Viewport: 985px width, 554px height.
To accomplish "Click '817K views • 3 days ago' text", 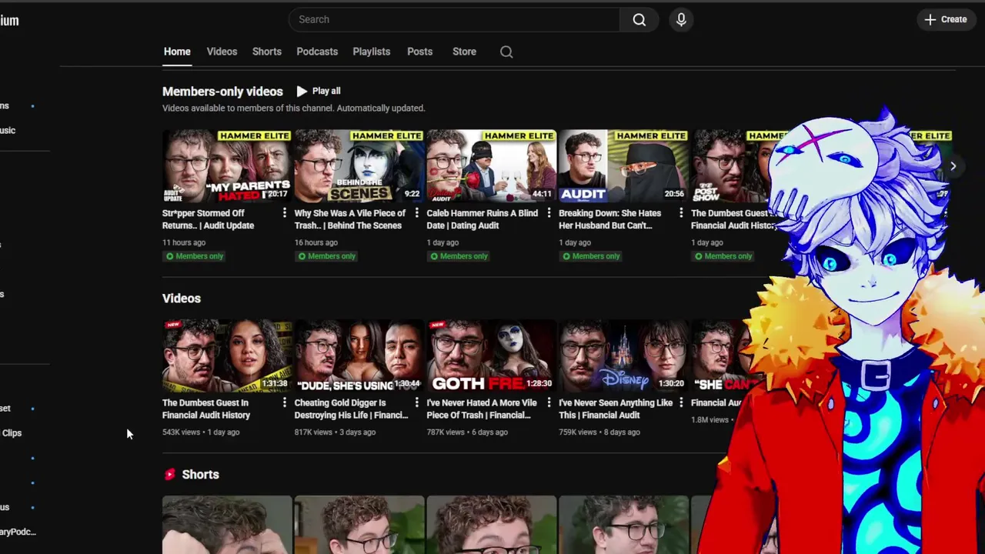I will (x=335, y=432).
